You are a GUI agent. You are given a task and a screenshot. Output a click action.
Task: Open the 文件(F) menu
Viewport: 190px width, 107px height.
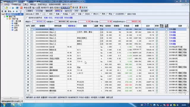(x=7, y=4)
